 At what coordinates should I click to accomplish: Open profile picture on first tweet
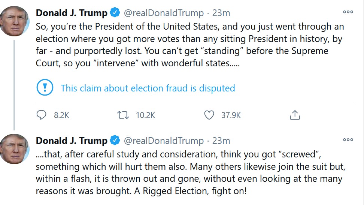[15, 21]
